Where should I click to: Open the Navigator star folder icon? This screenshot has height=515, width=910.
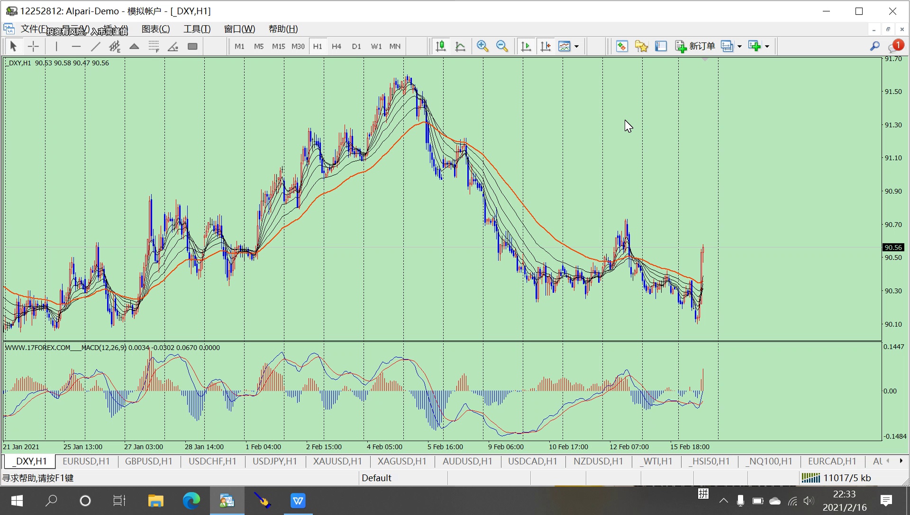tap(641, 46)
